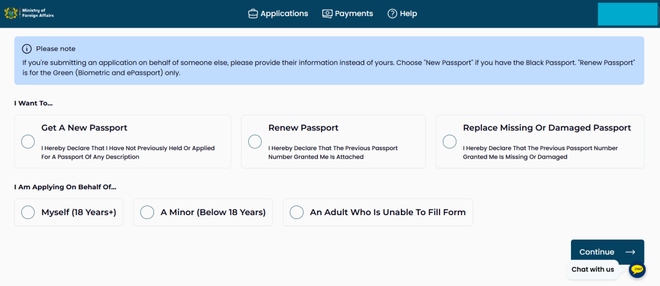Click the arrow icon on the Continue button
Screen dimensions: 660x286
[630, 252]
